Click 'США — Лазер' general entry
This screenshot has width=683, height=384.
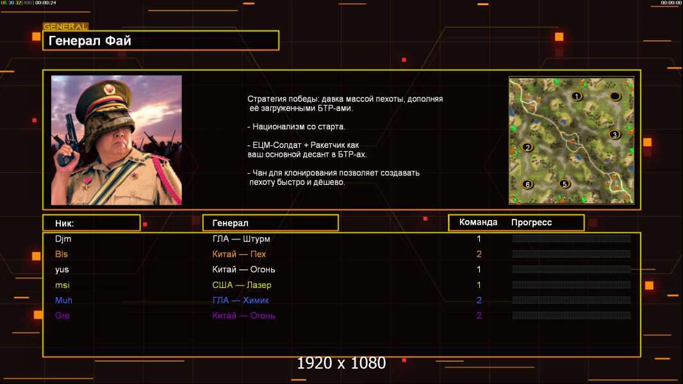click(x=242, y=285)
